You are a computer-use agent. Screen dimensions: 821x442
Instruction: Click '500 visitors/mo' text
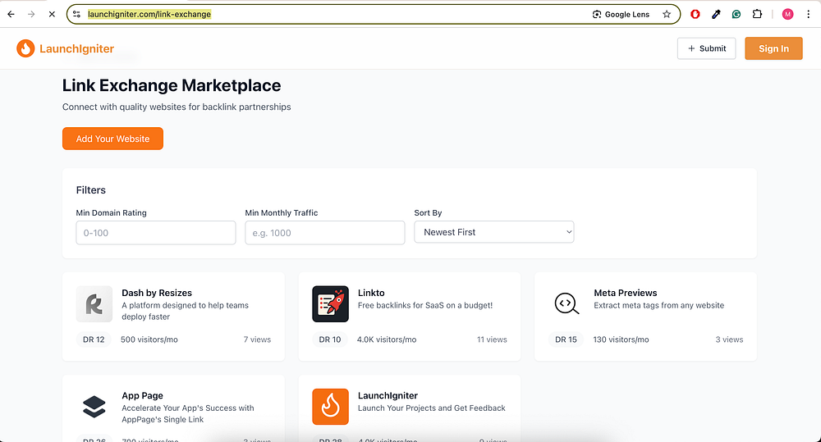point(149,339)
